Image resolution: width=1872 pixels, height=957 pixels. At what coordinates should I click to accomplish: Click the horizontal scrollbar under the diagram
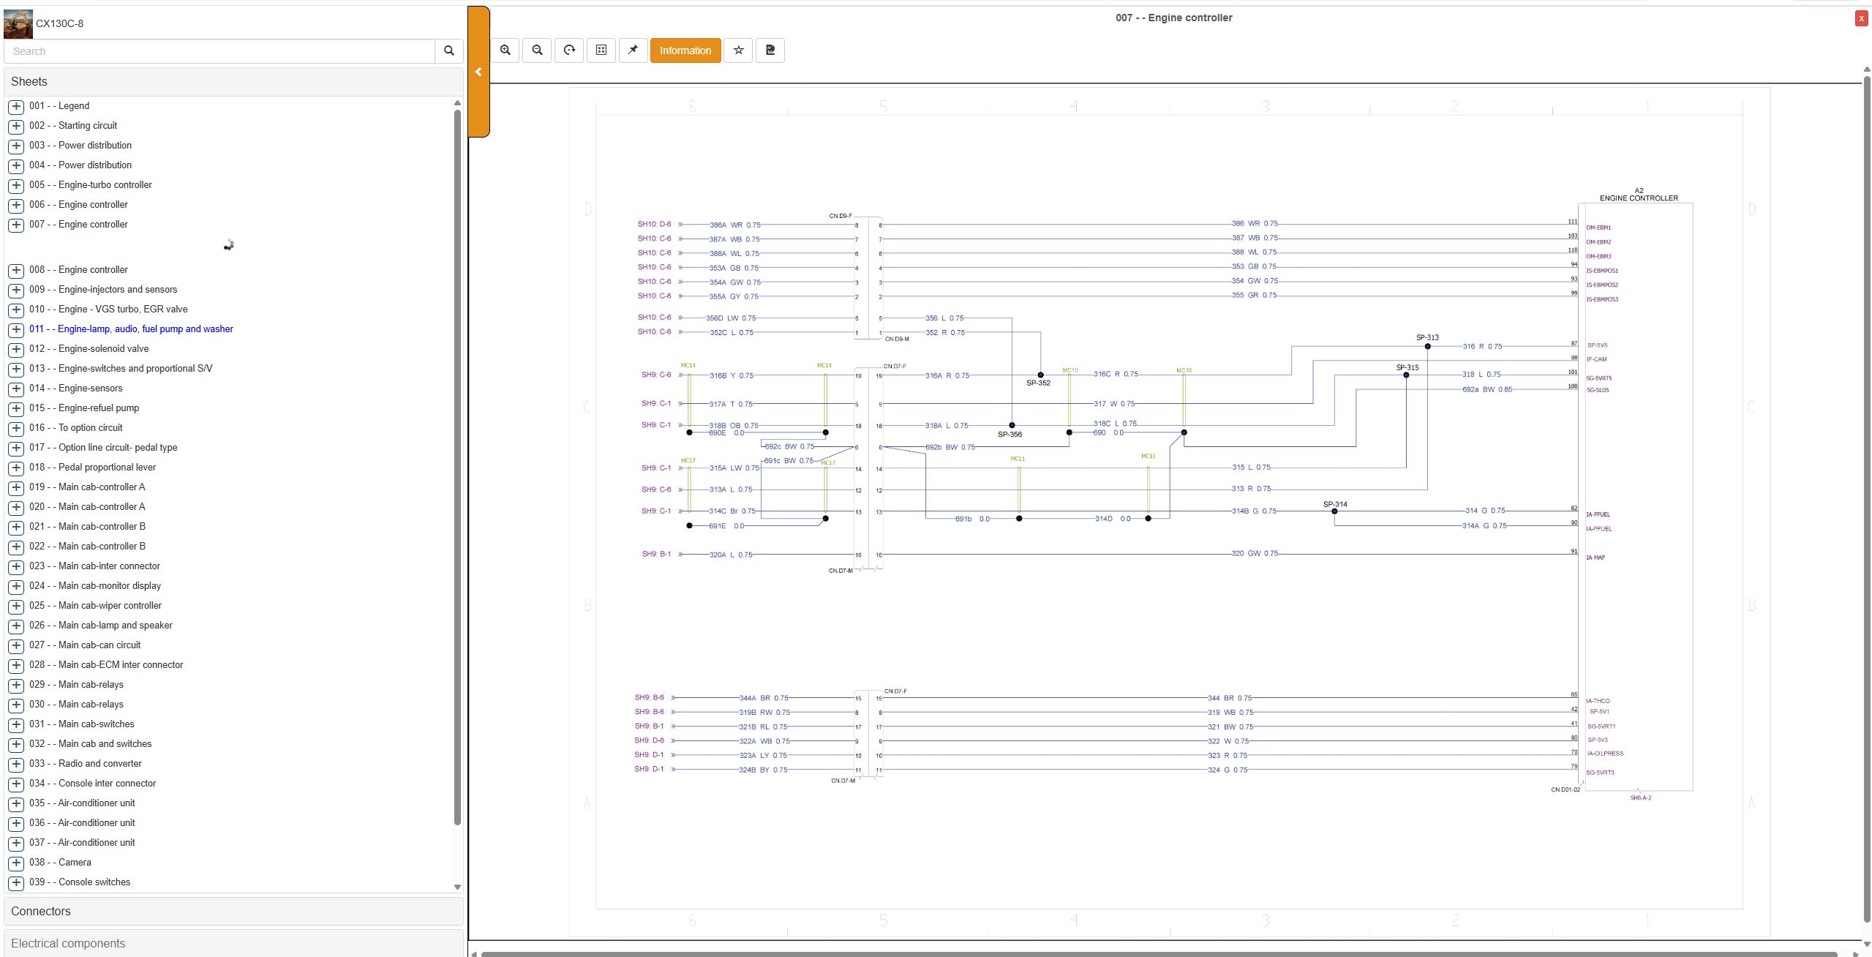[x=1159, y=953]
